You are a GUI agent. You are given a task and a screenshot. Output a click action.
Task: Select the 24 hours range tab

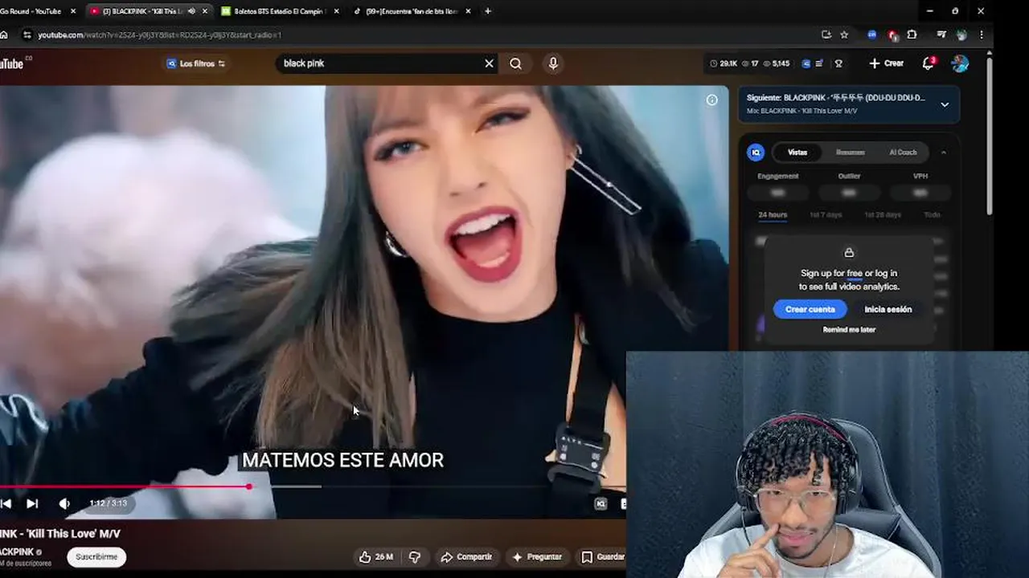pos(773,214)
